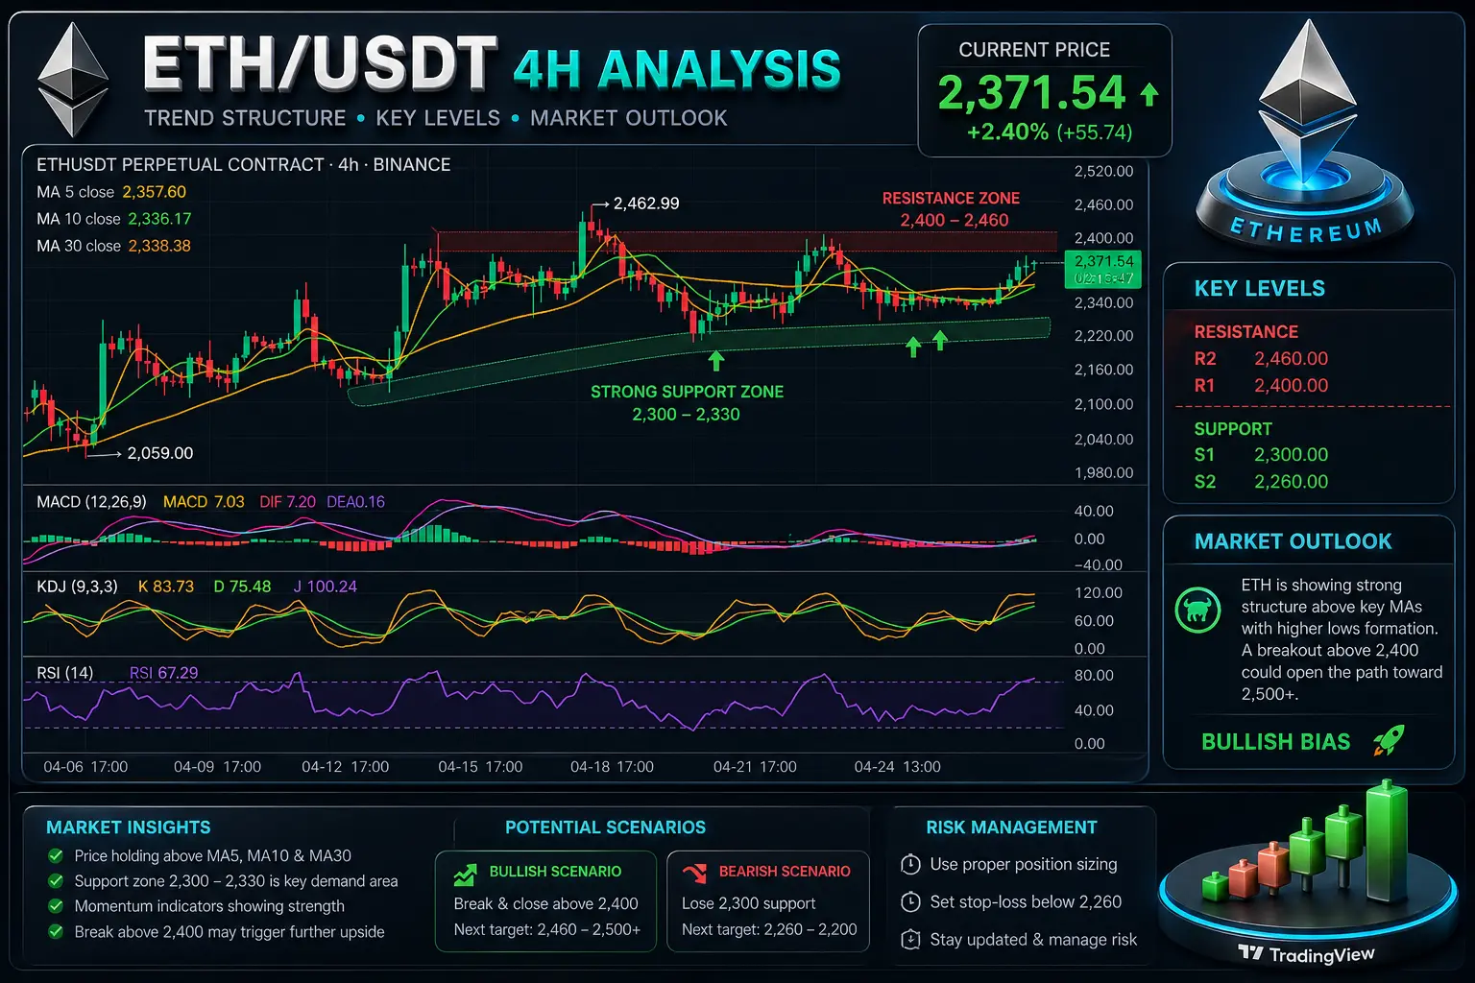Click the red resistance zone band on the chart
The image size is (1475, 983).
click(746, 241)
